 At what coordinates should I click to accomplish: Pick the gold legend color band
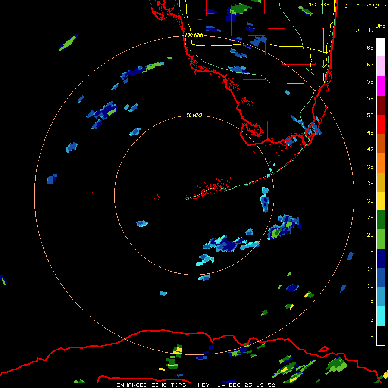tap(381, 183)
